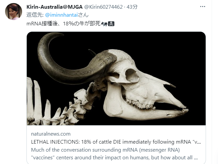Screen dimensions: 218x164
Task: Click the 18%の牛が即死 phrase in the tweet
Action: [82, 24]
